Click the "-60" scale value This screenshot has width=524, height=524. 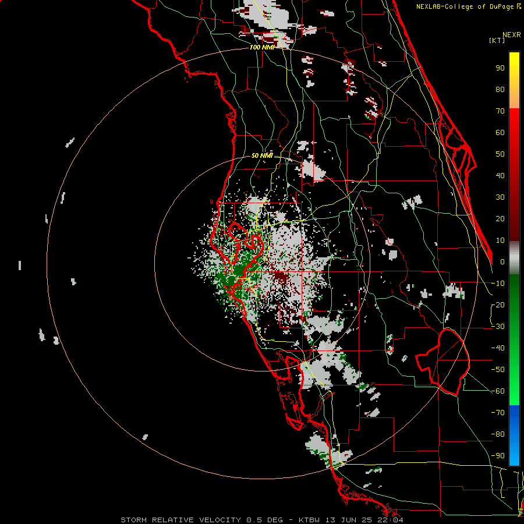(x=498, y=391)
